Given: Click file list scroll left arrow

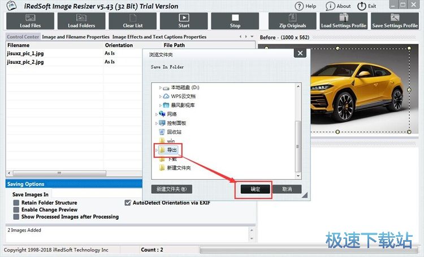Looking at the screenshot, I should [x=9, y=173].
